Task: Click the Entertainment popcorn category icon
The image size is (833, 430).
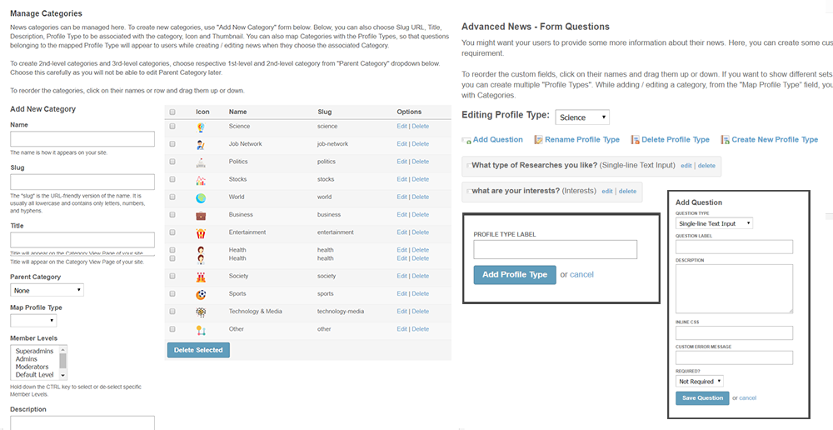Action: tap(201, 232)
